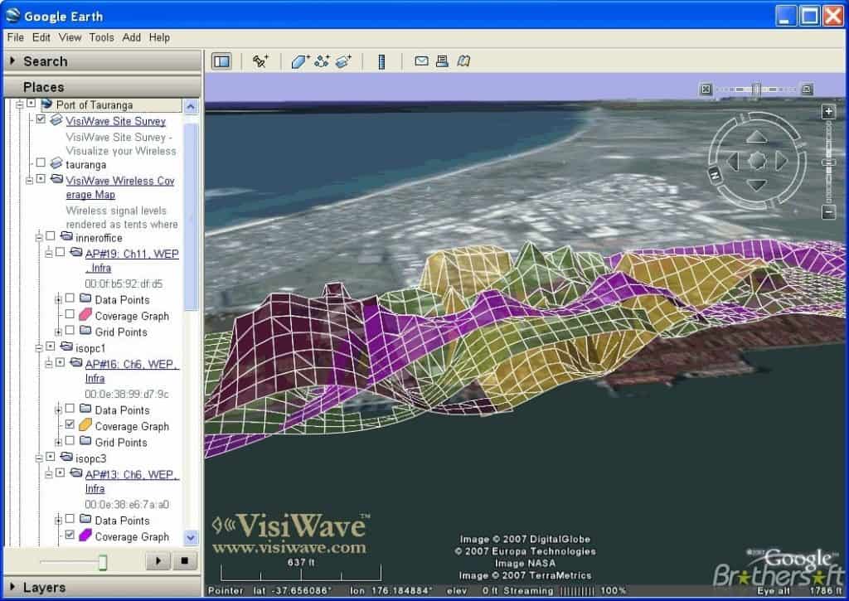The image size is (849, 601).
Task: Click the tilt slider handle at top
Action: click(757, 90)
